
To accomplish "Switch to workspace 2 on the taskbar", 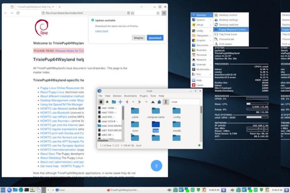I will pyautogui.click(x=48, y=190).
